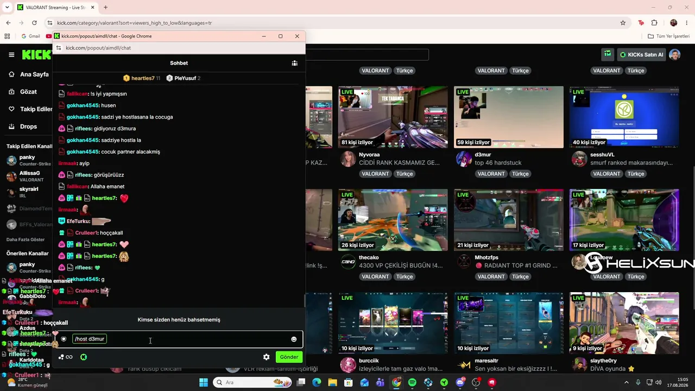Image resolution: width=695 pixels, height=391 pixels.
Task: Open the emoji picker in chat input
Action: (294, 339)
